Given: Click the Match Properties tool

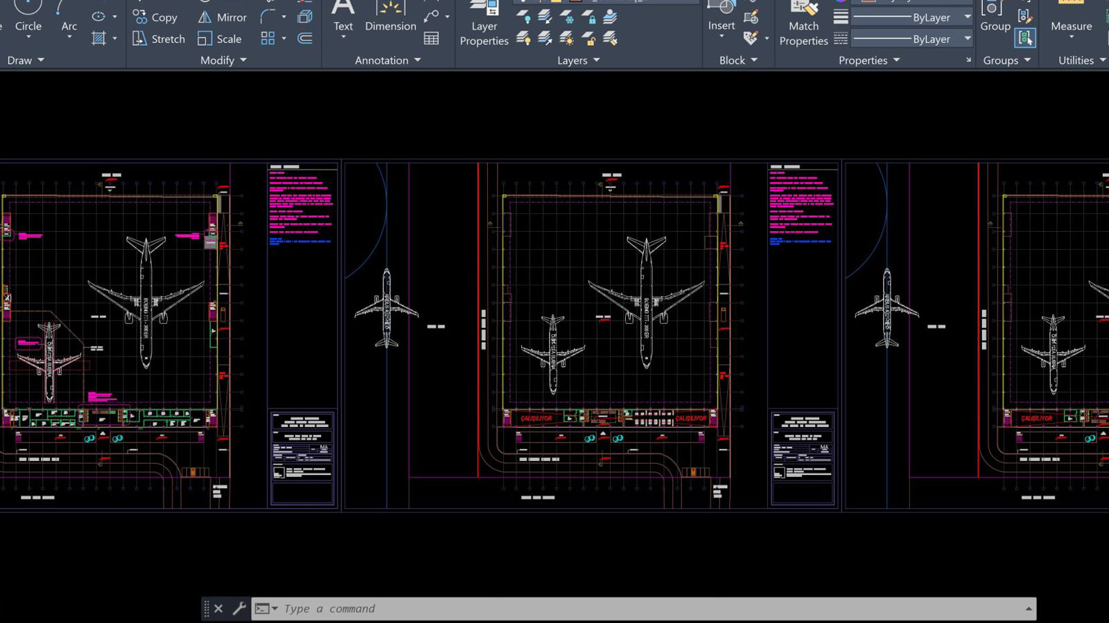Looking at the screenshot, I should (x=803, y=26).
